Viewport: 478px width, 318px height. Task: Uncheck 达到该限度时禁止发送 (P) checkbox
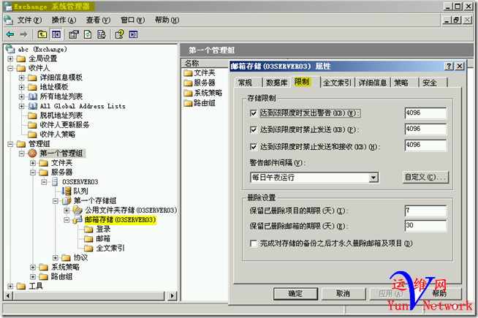(253, 129)
